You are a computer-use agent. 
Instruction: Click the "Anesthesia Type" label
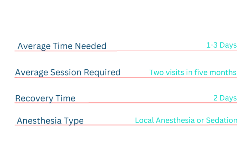[x=50, y=121]
